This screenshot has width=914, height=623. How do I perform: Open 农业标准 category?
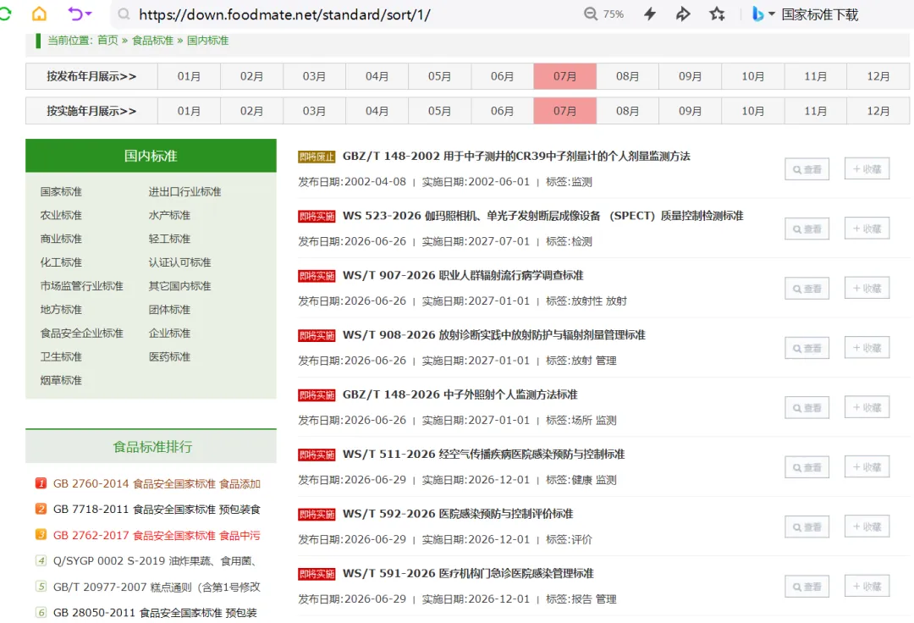pyautogui.click(x=61, y=215)
